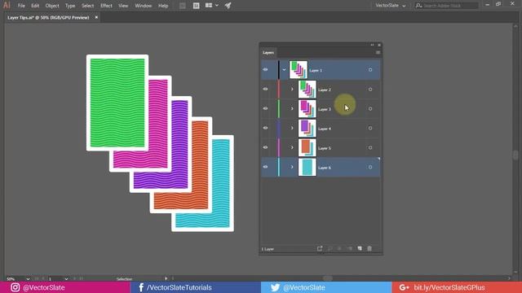Close the floating Layers panel

(378, 45)
